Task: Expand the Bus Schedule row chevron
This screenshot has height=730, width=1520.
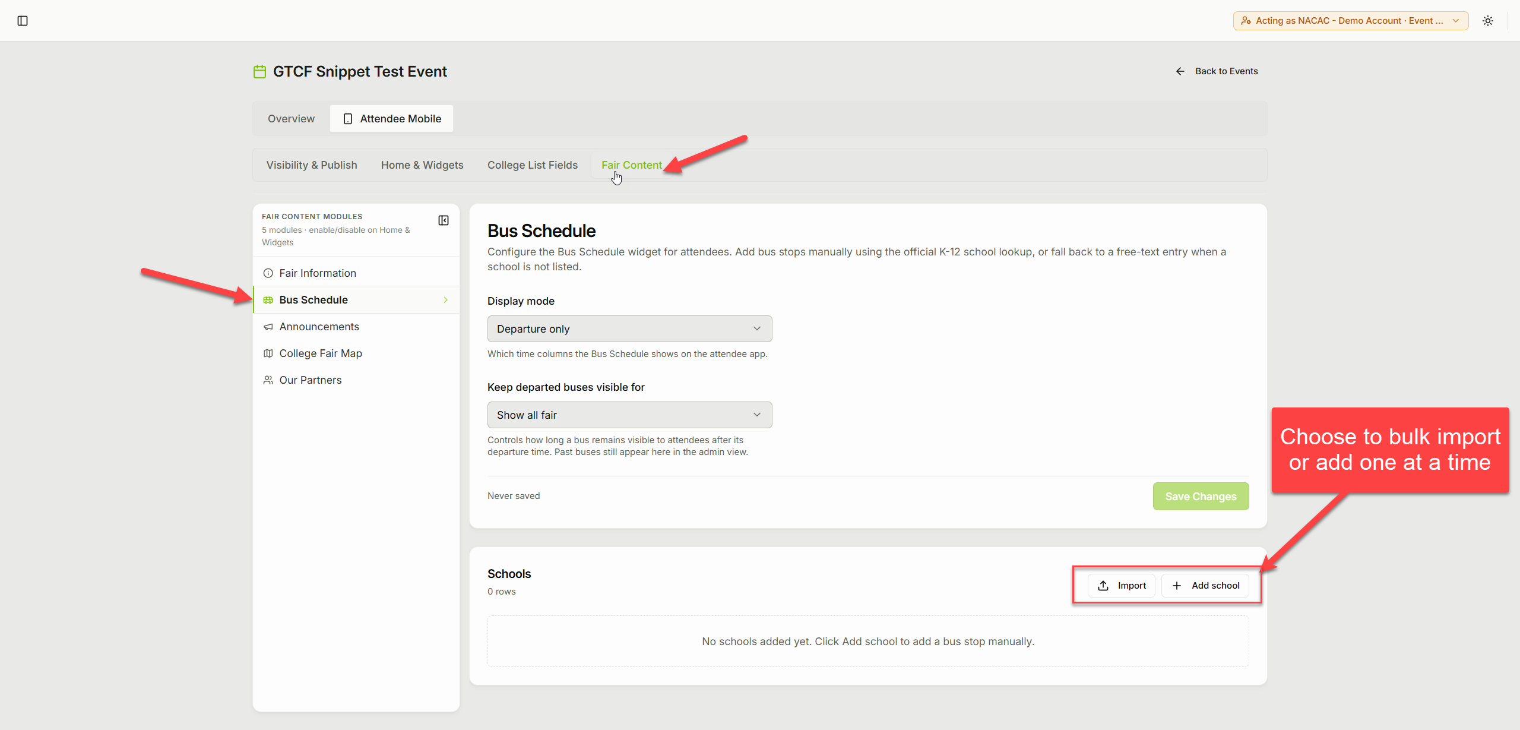Action: point(445,300)
